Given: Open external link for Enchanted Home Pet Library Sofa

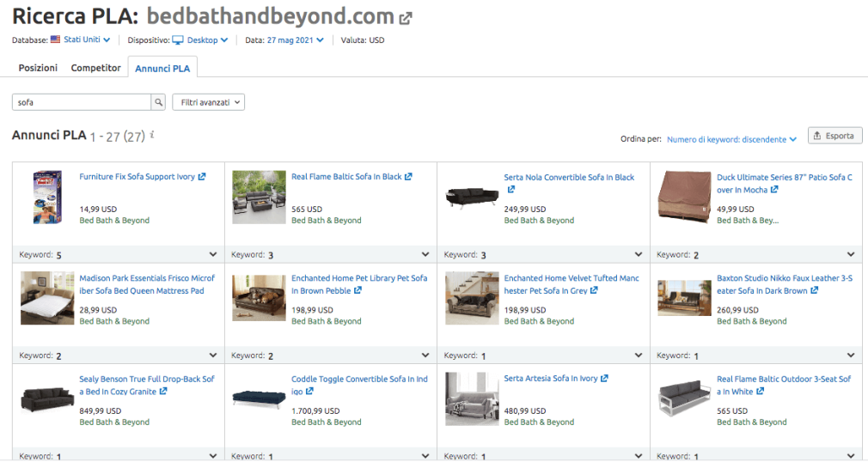Looking at the screenshot, I should 358,291.
